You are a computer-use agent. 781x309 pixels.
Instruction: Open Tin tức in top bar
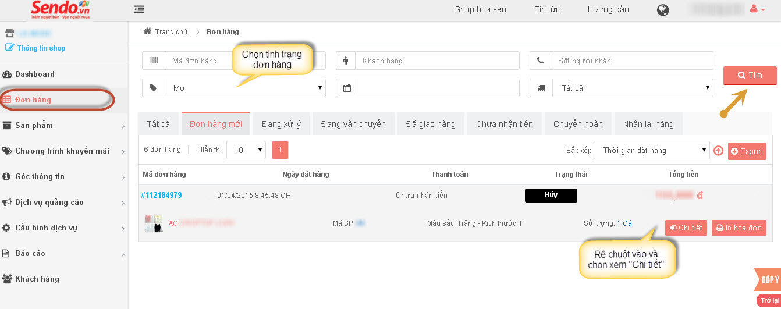point(547,9)
